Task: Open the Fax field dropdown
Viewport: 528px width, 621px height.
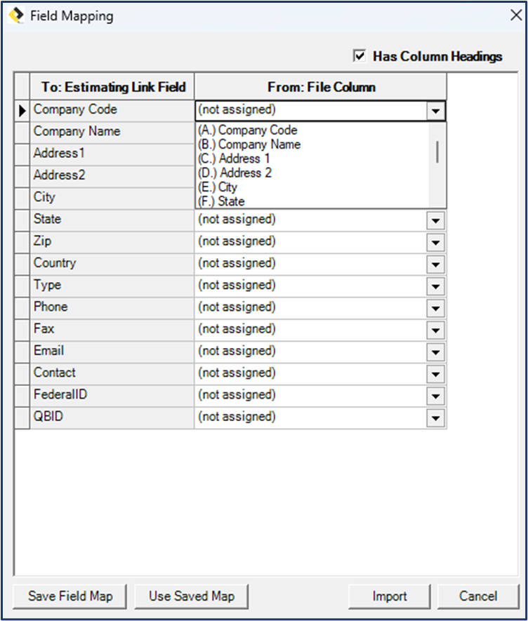Action: coord(435,329)
